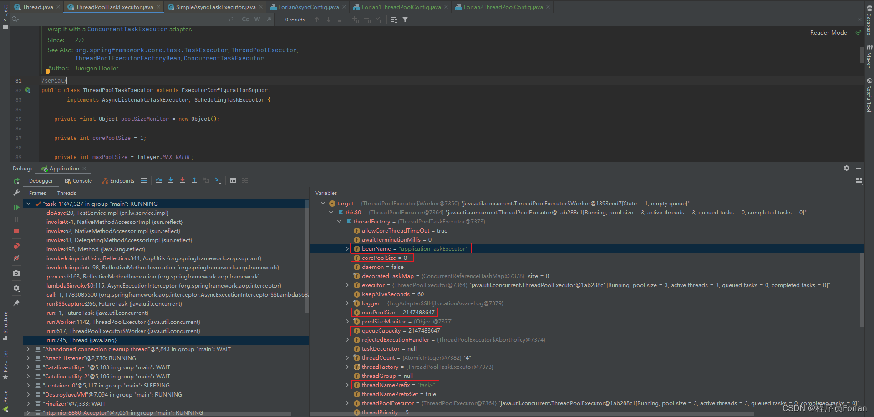
Task: Expand the executor variable node
Action: [x=347, y=285]
